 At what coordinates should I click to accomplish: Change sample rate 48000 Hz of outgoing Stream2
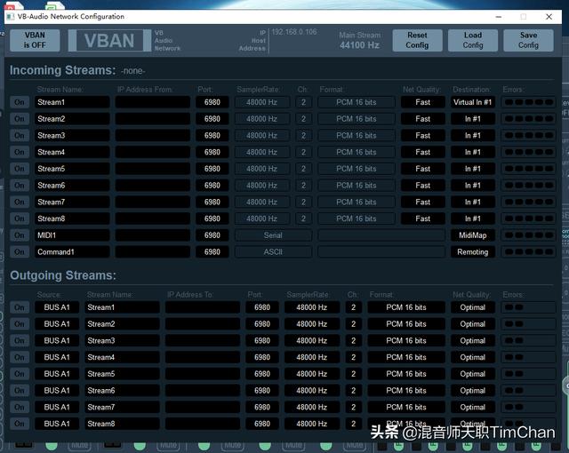click(312, 324)
